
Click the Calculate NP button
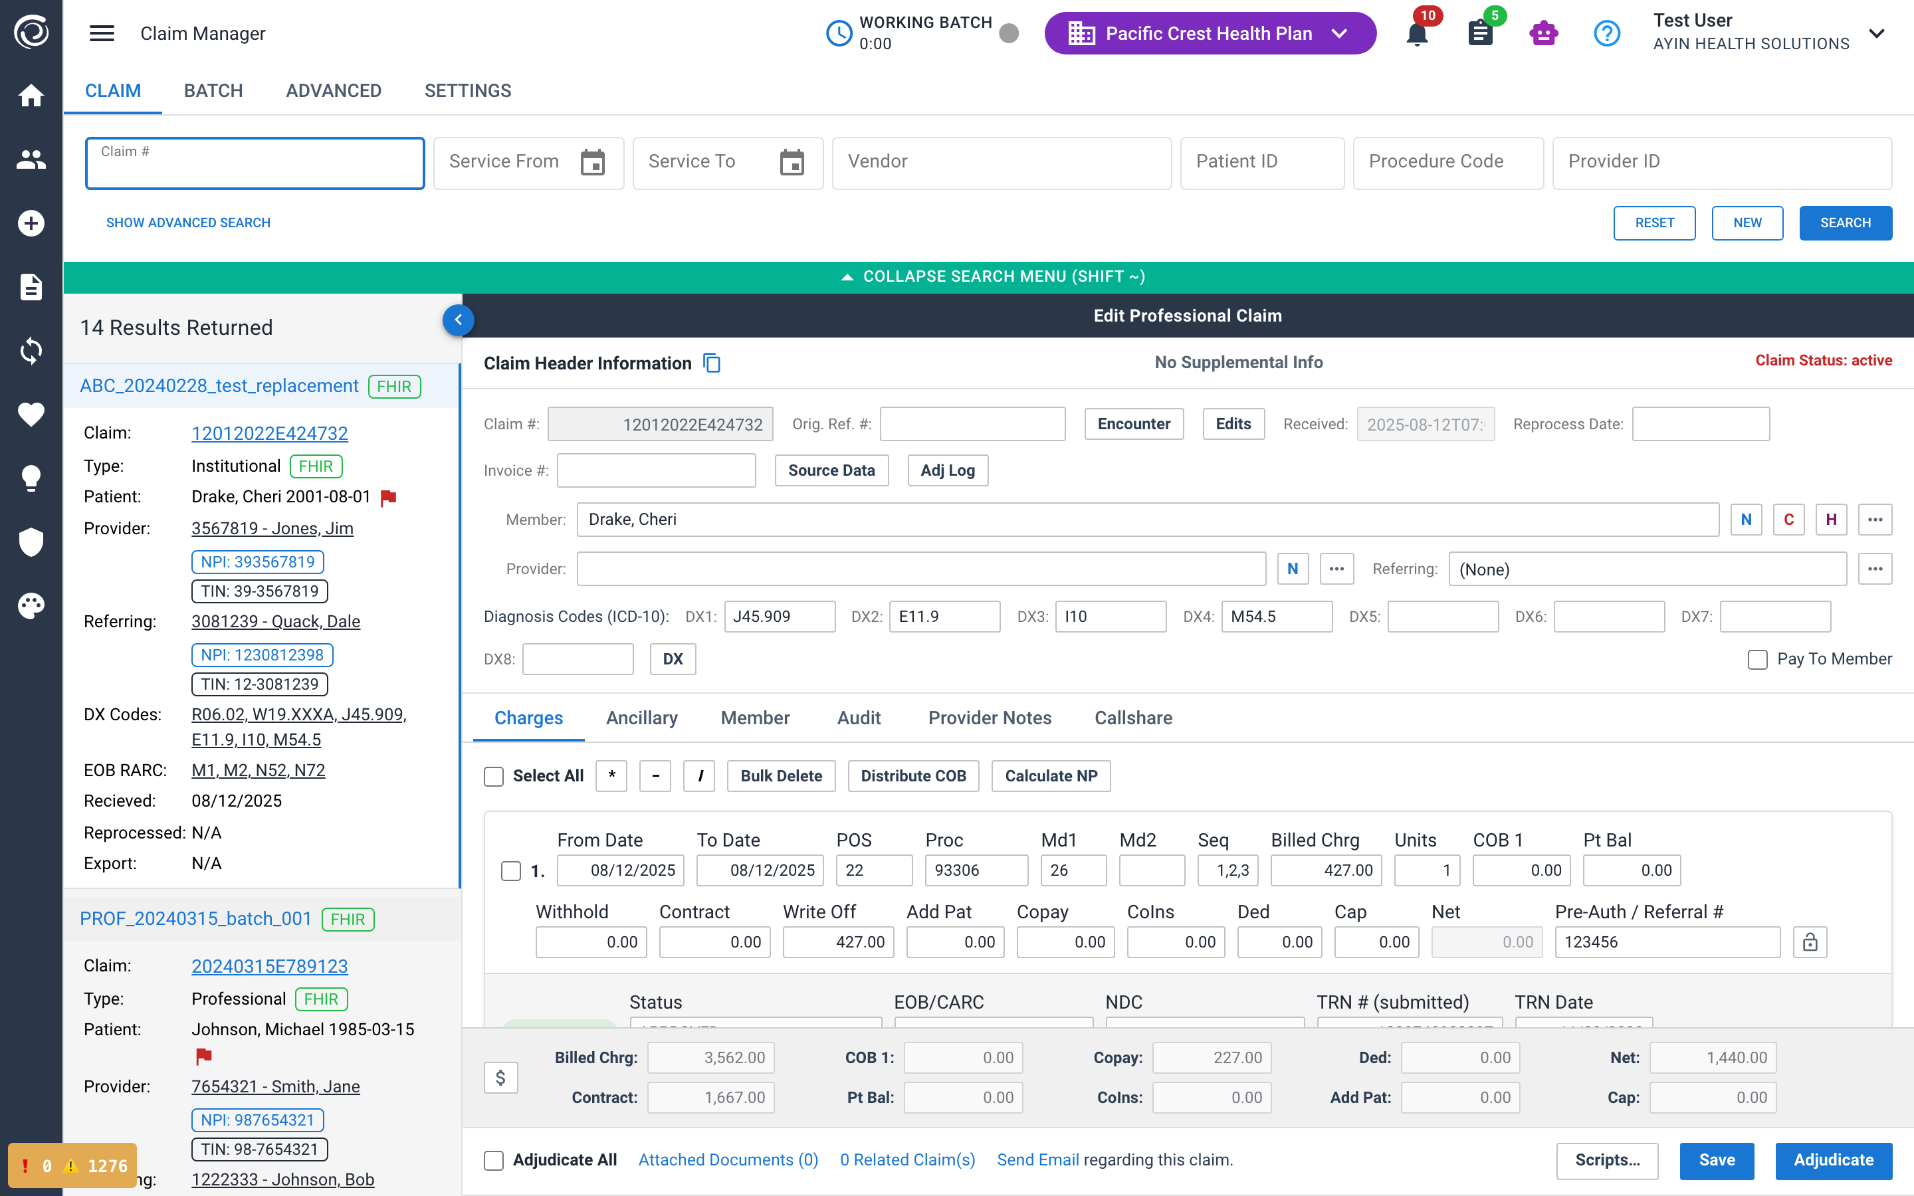point(1050,776)
